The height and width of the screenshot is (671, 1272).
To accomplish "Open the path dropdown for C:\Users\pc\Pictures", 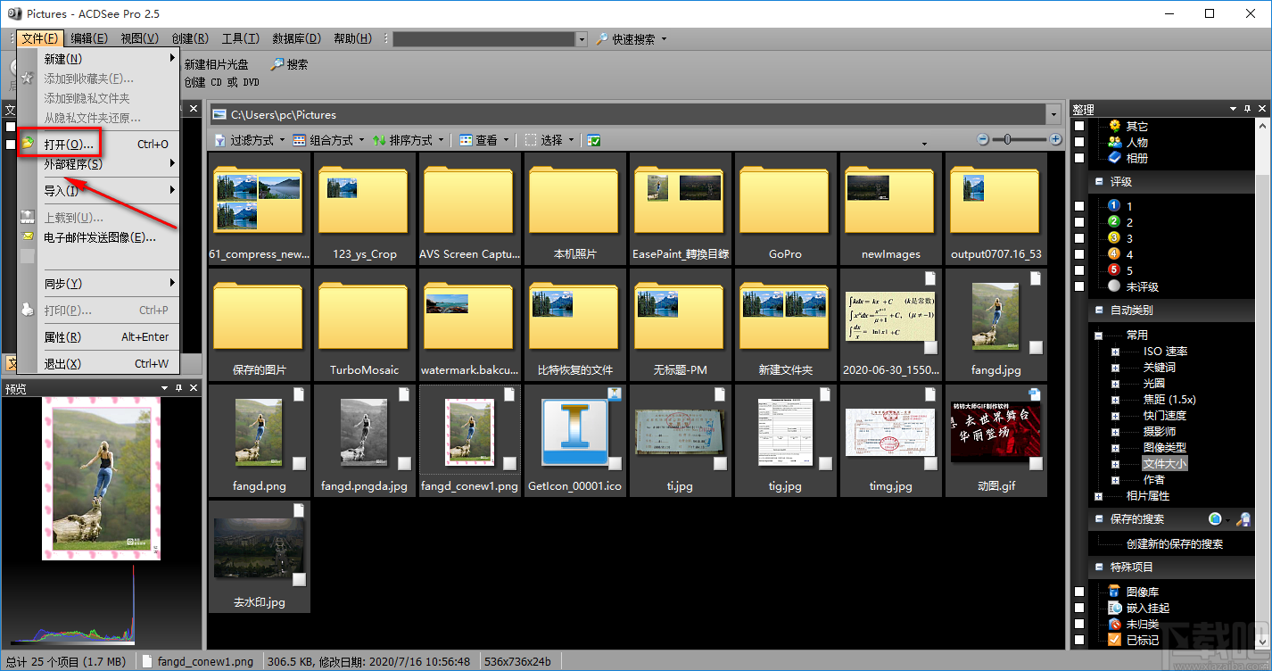I will tap(1053, 115).
